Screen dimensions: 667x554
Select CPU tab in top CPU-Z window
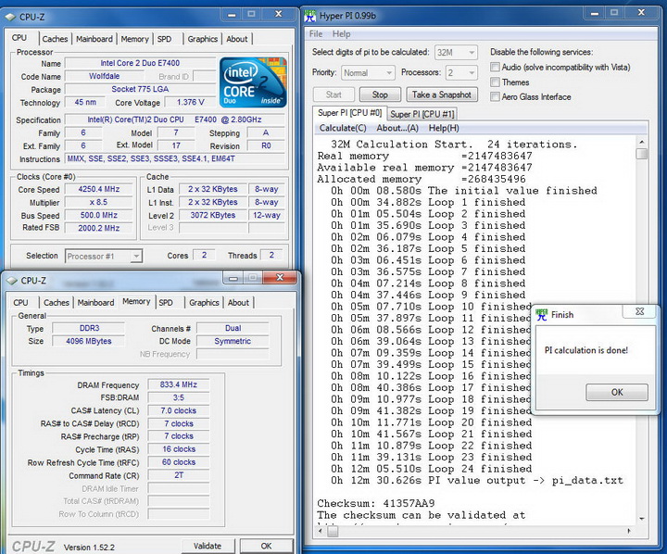[19, 38]
